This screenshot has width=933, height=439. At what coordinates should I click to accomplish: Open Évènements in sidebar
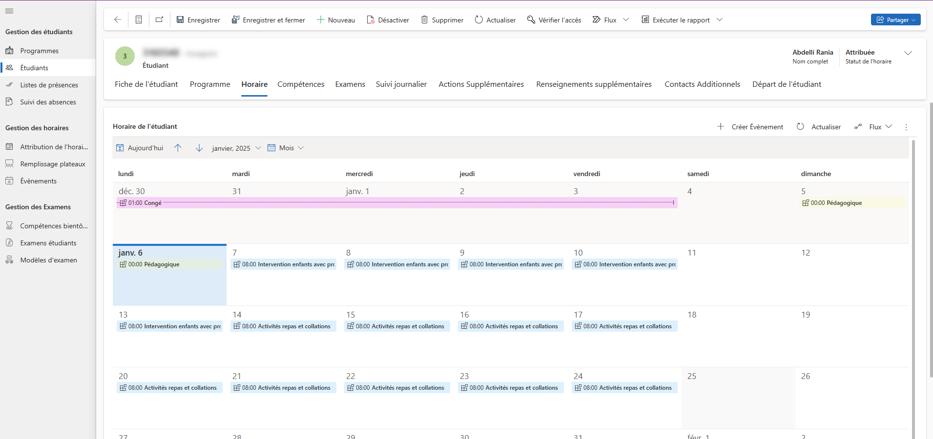point(48,181)
